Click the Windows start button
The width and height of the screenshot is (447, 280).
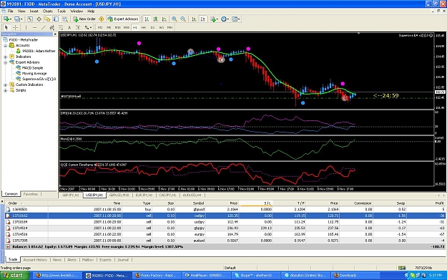point(14,276)
